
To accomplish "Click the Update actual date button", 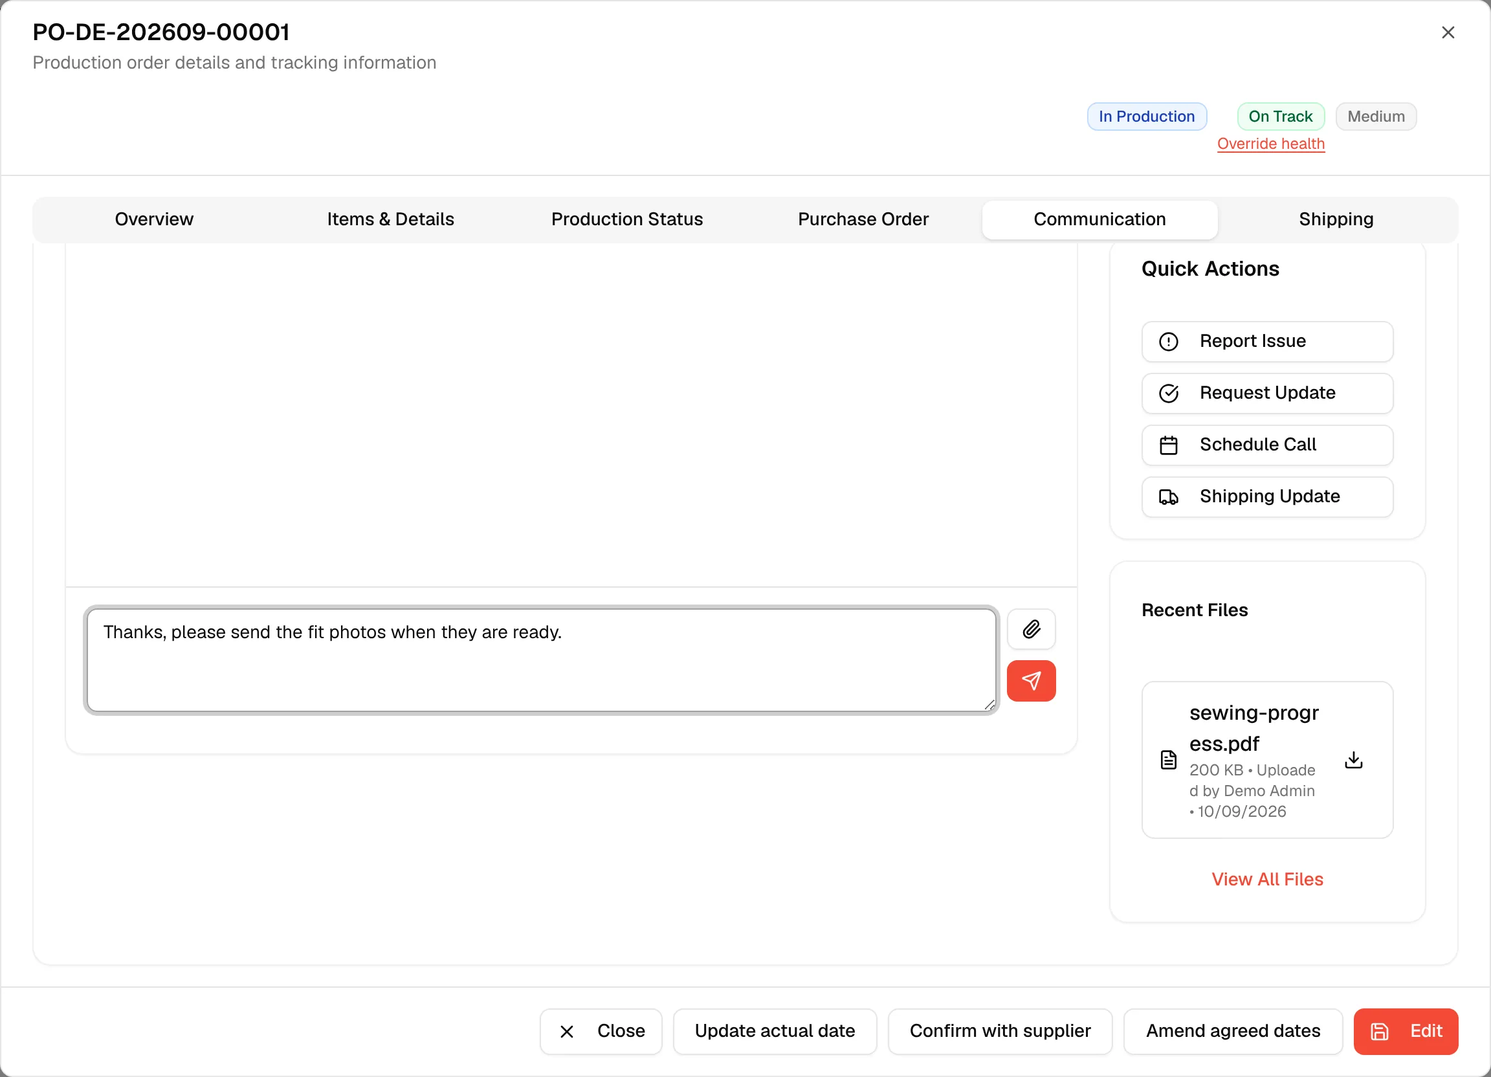I will [775, 1031].
